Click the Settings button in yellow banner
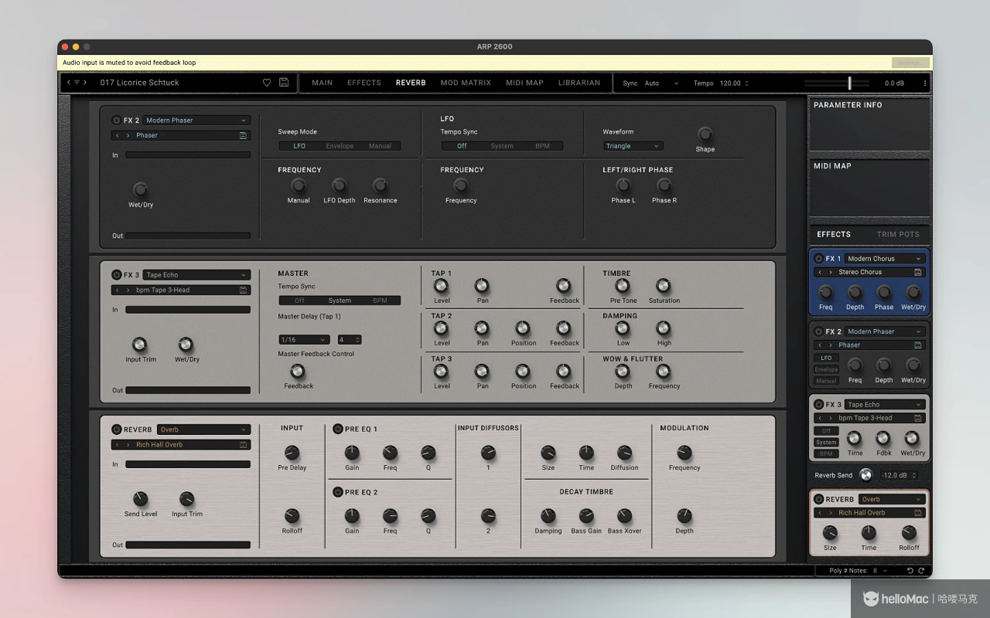 (910, 63)
